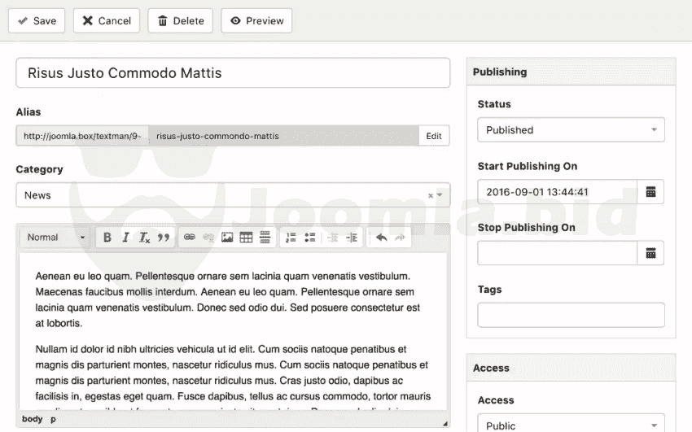This screenshot has width=692, height=432.
Task: Open the Category dropdown showing News
Action: point(232,195)
